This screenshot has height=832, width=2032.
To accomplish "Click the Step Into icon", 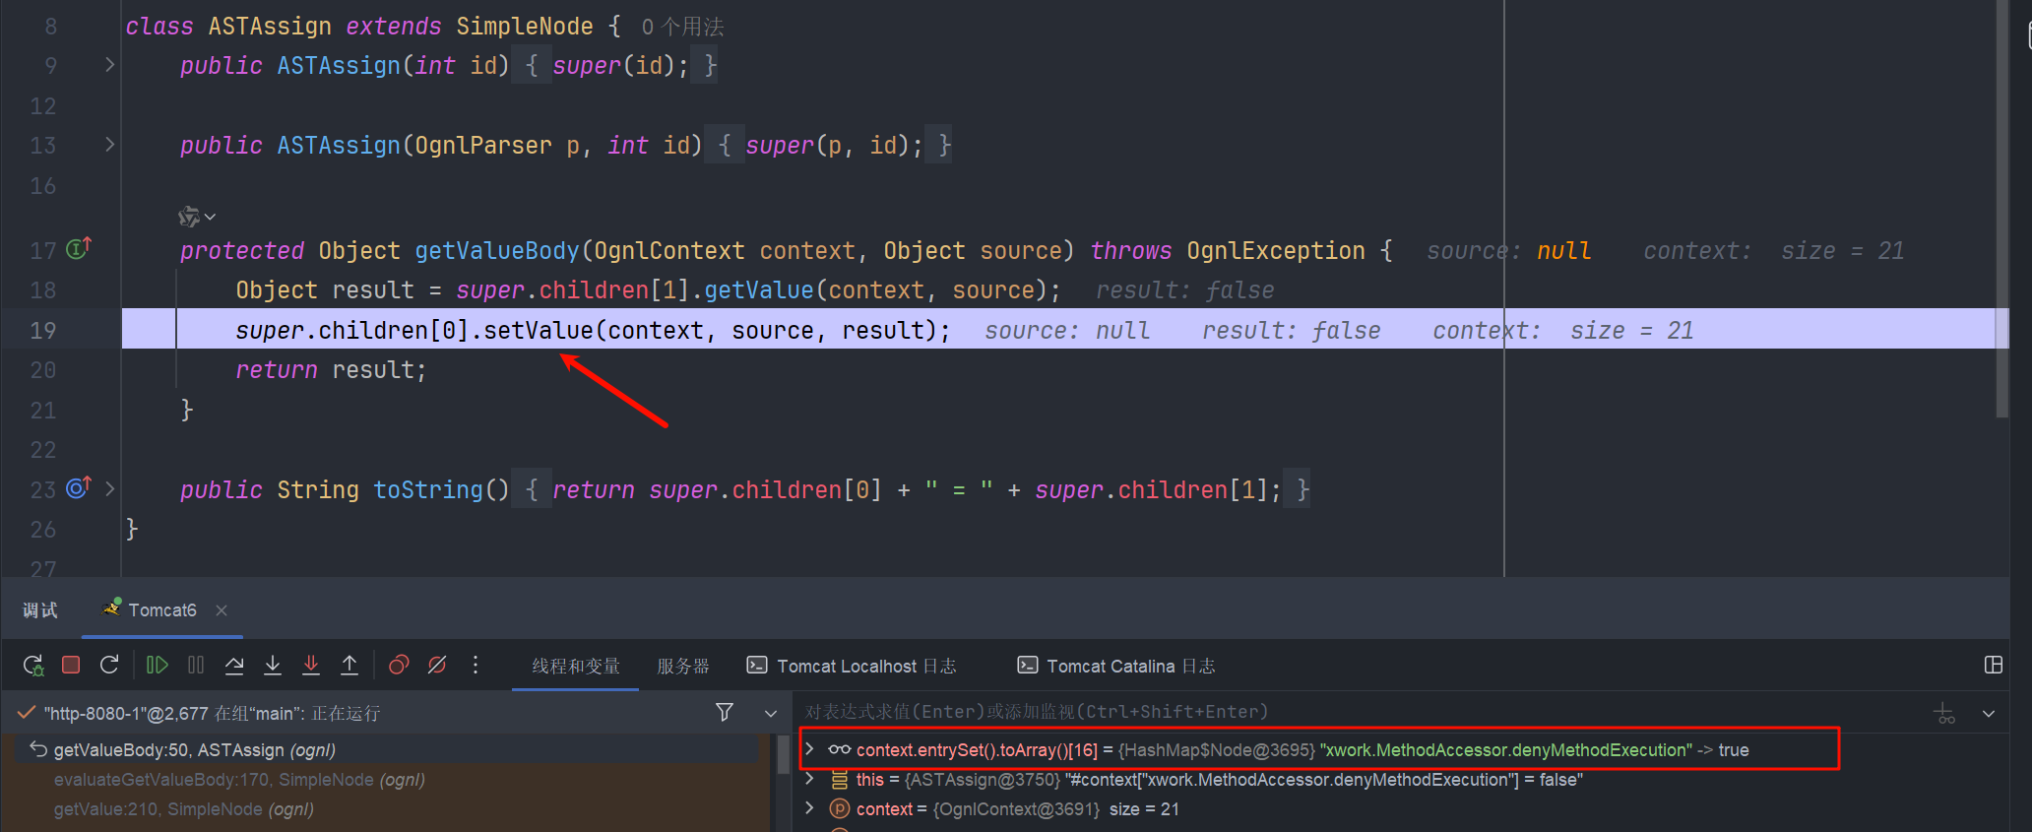I will (273, 666).
